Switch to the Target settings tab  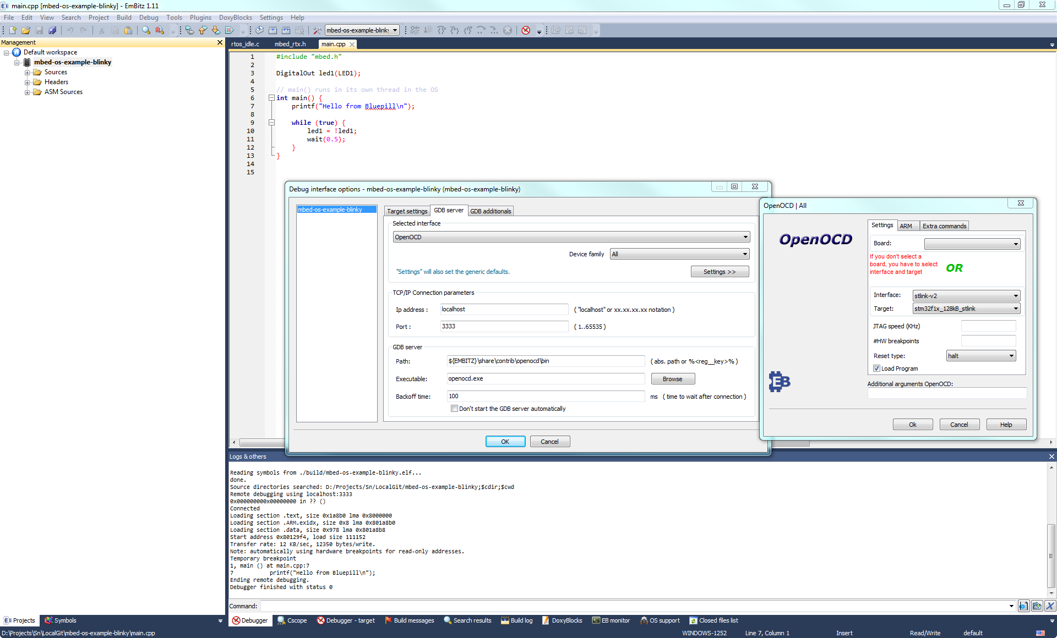click(x=407, y=211)
